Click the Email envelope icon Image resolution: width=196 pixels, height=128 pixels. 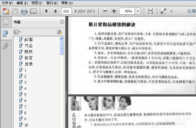pos(34,11)
